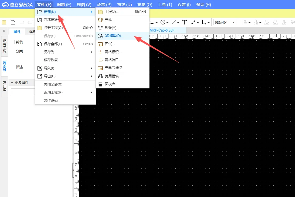The image size is (295, 197).
Task: Select the line drawing tool
Action: pyautogui.click(x=173, y=22)
